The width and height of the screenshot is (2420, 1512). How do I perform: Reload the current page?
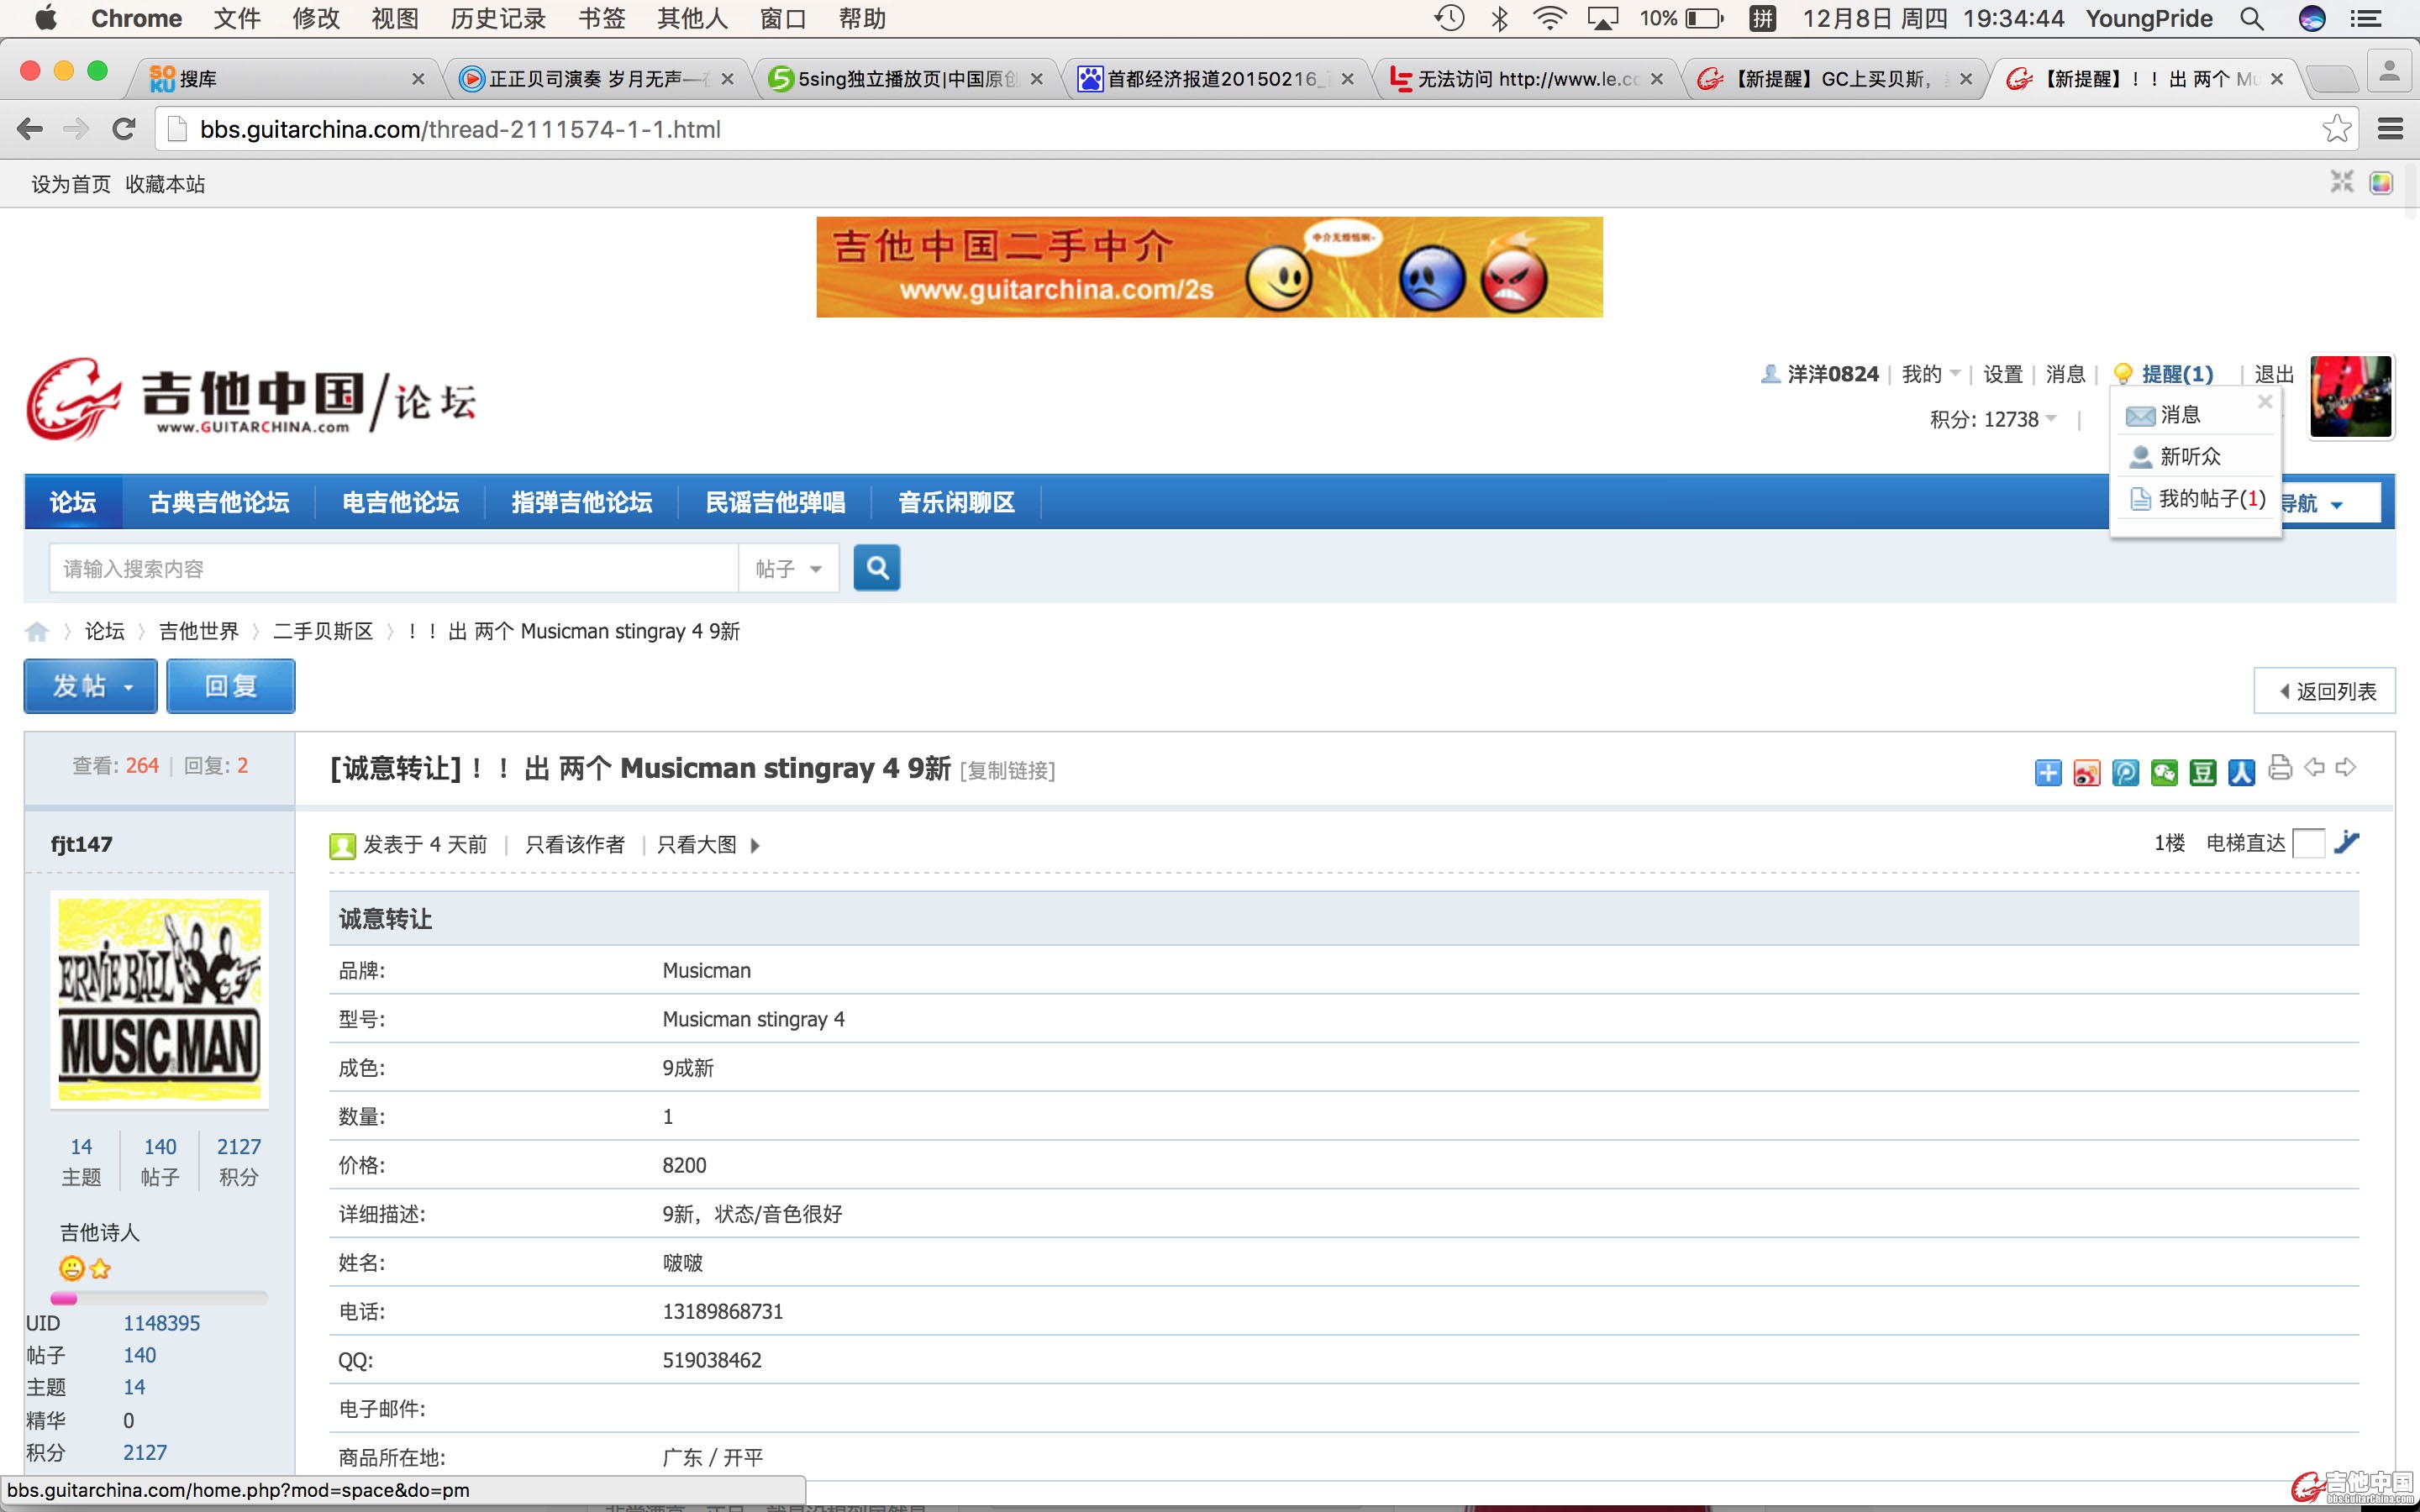click(x=124, y=129)
